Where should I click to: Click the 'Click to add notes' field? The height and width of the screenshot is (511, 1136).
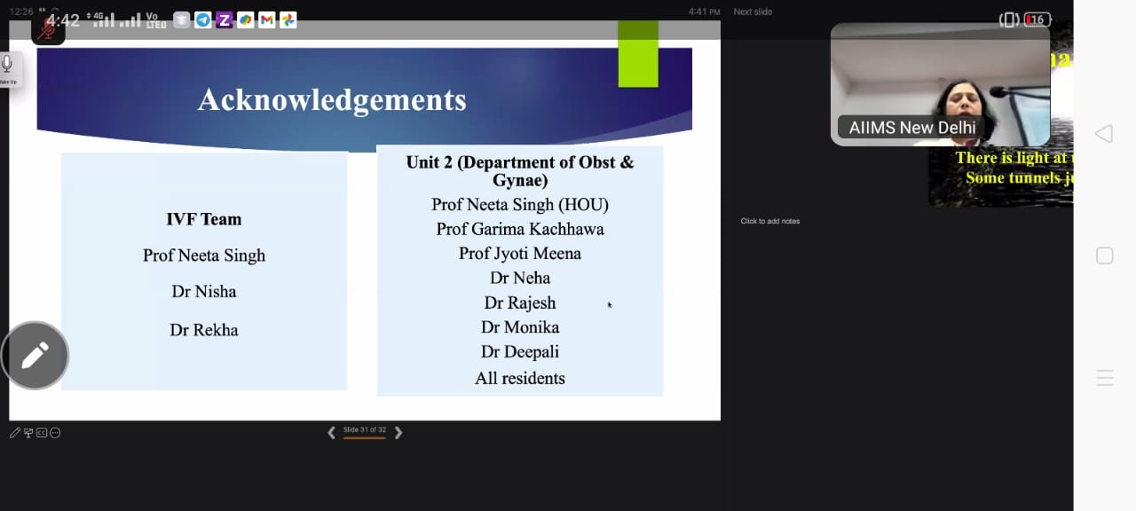click(x=770, y=221)
